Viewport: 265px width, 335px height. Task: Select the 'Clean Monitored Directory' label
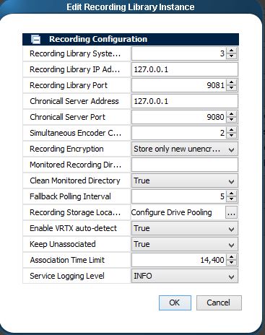(x=75, y=180)
